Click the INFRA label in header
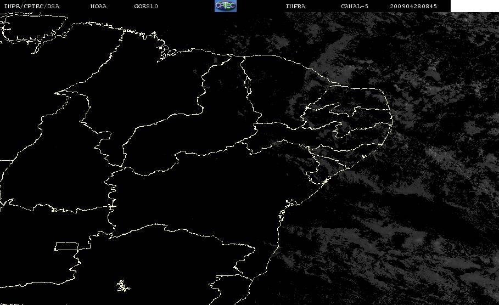 click(x=295, y=6)
